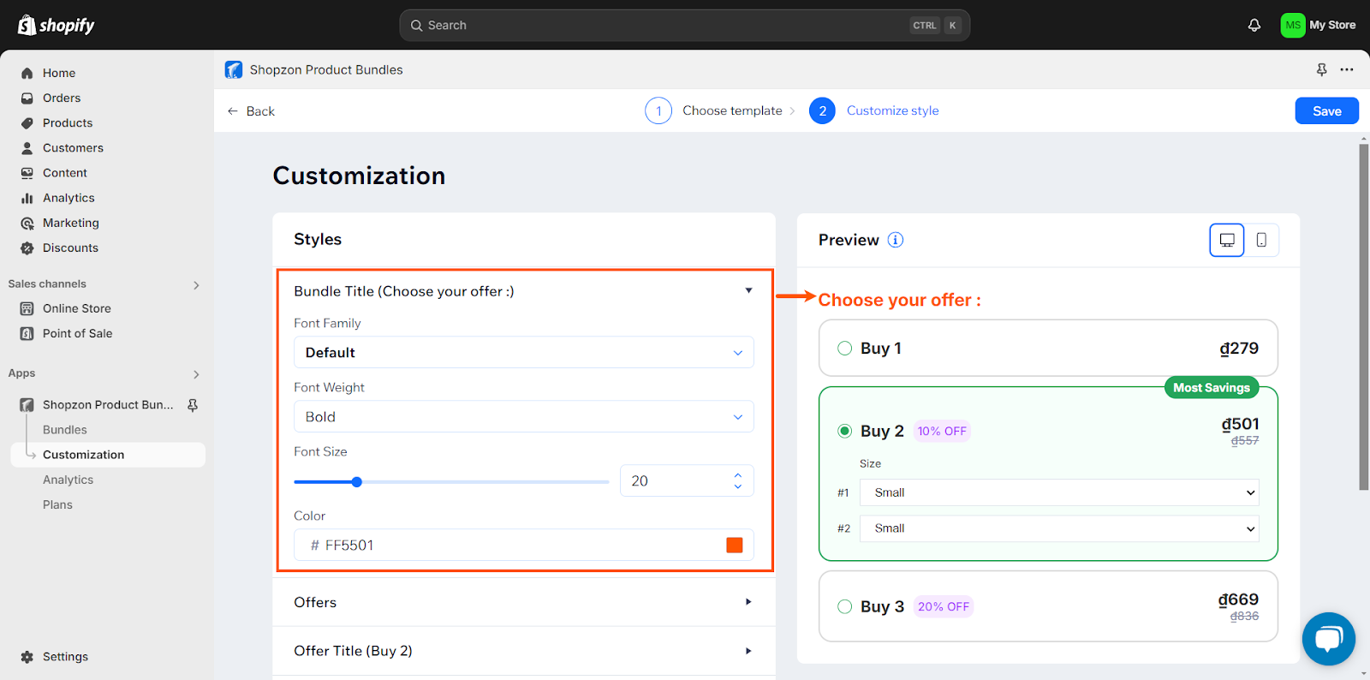Open Plans in app submenu

pos(57,504)
